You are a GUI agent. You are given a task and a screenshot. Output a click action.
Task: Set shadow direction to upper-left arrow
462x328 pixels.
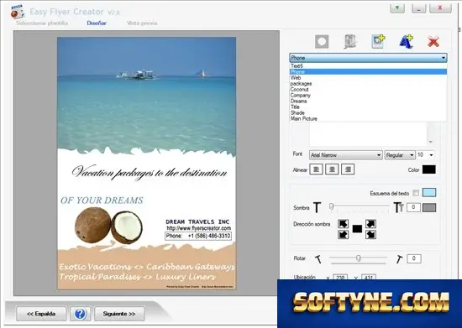(343, 224)
